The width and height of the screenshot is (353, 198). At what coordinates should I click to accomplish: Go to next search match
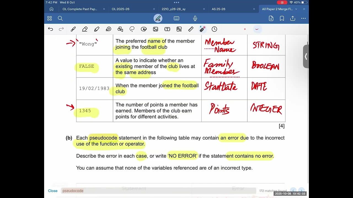(301, 191)
